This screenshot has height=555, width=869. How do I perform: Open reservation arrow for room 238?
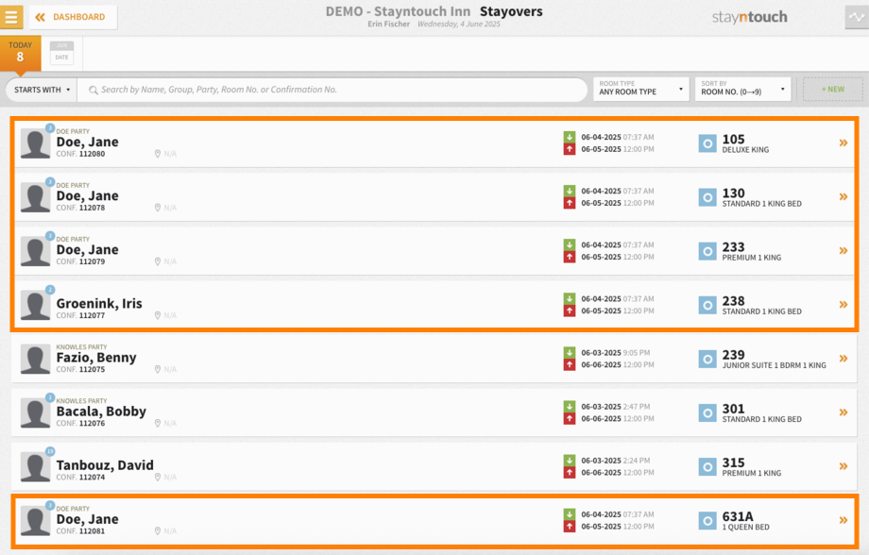tap(843, 305)
